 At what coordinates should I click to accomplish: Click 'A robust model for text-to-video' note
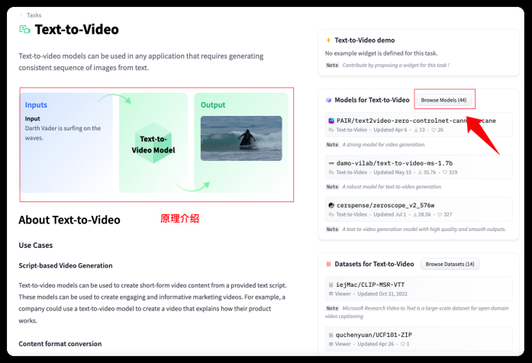tap(392, 187)
